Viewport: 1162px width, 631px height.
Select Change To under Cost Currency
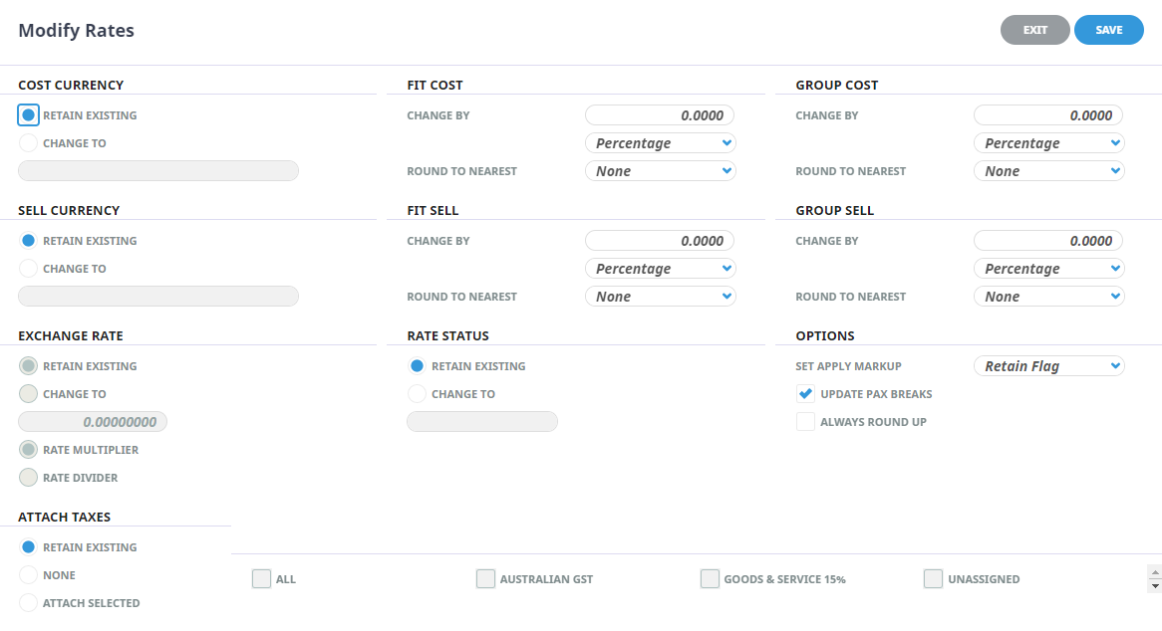pos(29,143)
